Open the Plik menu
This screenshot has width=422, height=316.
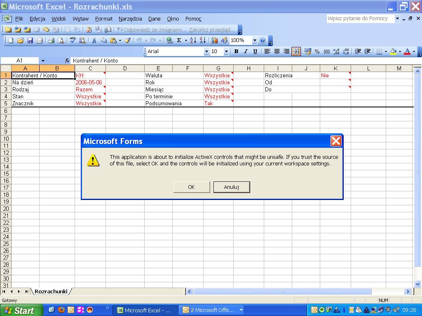[19, 19]
